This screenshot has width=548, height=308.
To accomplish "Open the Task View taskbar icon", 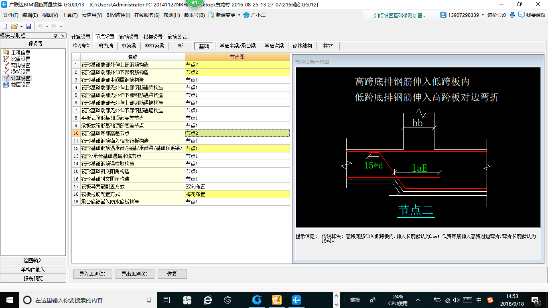I will coord(167,300).
